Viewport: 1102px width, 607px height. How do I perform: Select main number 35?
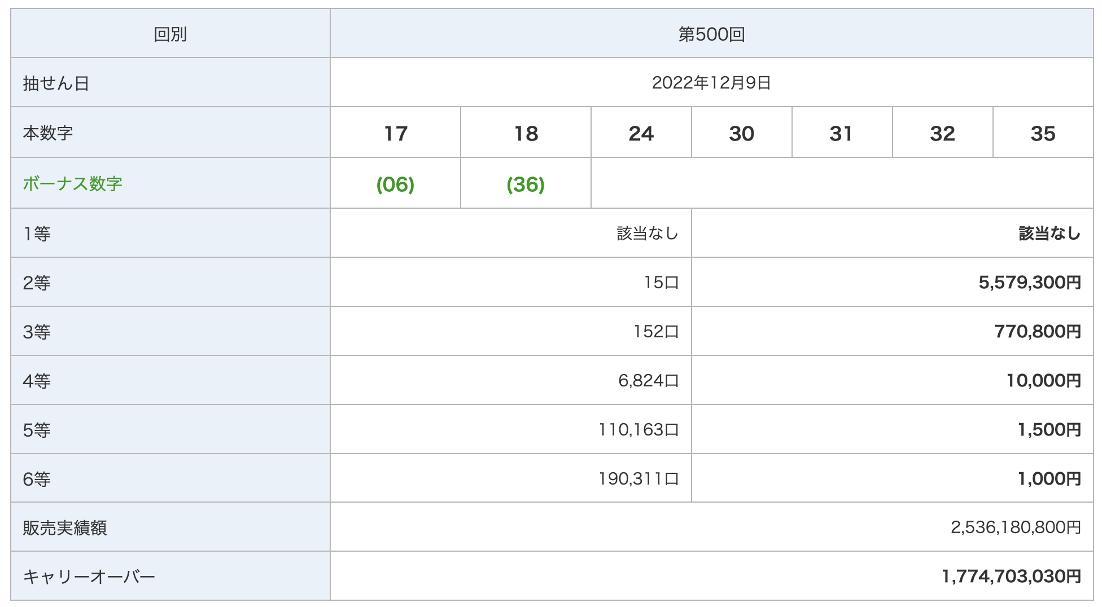tap(1043, 133)
